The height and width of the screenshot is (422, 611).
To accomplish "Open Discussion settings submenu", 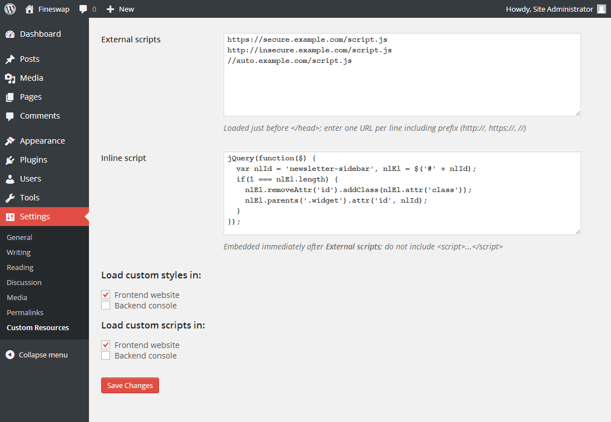I will [x=24, y=282].
